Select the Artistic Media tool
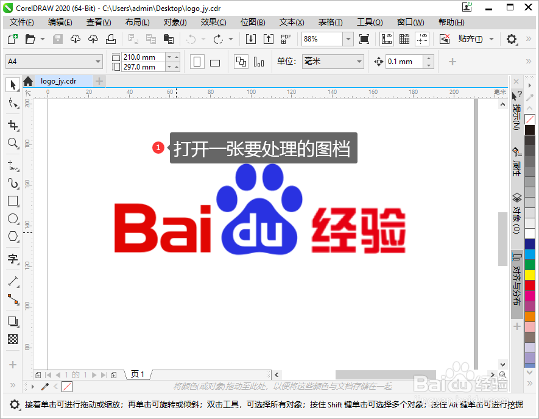539x419 pixels. (x=13, y=183)
